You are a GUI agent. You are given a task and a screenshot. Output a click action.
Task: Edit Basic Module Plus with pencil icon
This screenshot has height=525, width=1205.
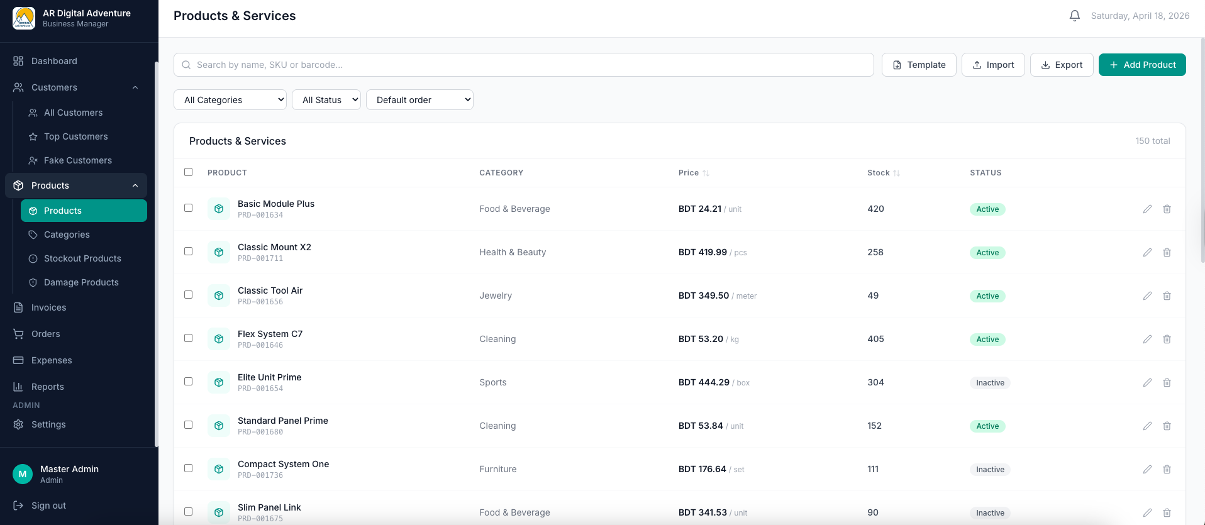click(1147, 209)
